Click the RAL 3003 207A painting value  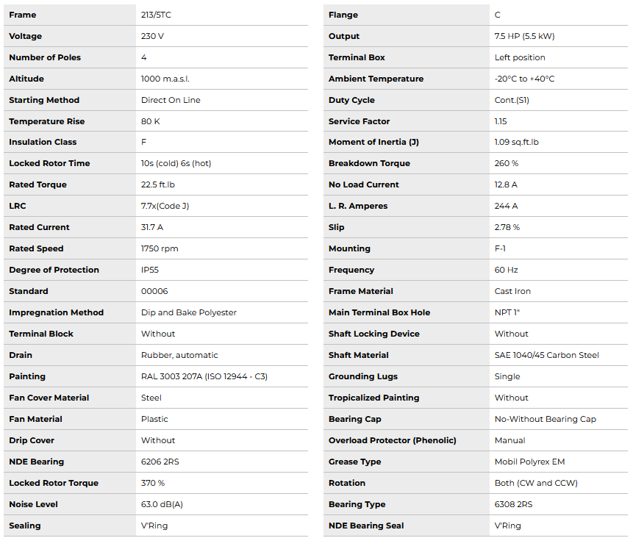(x=204, y=376)
